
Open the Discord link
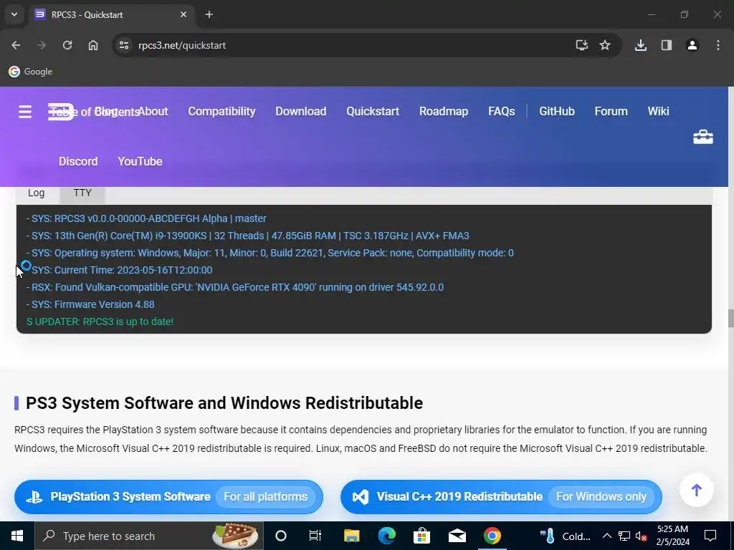pyautogui.click(x=78, y=161)
